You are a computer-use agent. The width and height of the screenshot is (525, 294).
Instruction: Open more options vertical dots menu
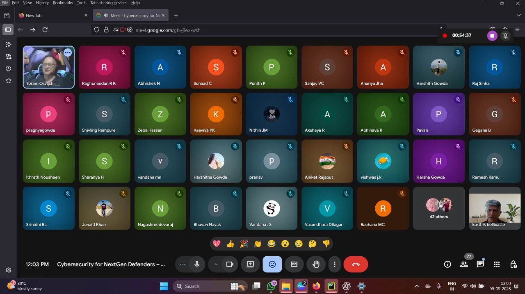point(334,264)
